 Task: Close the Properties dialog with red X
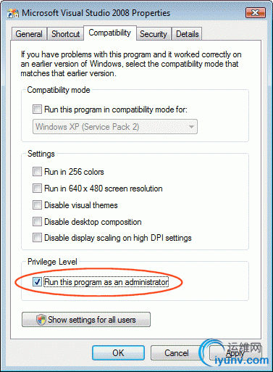coord(256,12)
